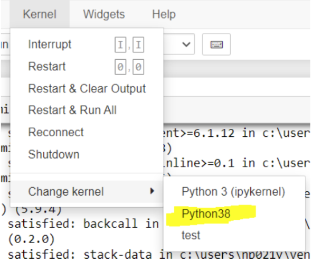Open the Kernel menu
312x261 pixels.
pos(40,14)
